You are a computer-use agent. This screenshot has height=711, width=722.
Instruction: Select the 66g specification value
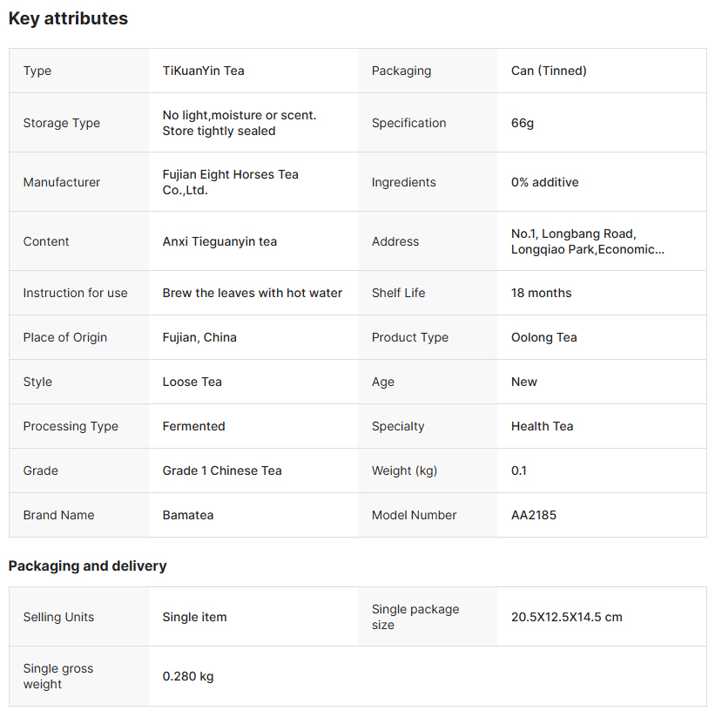click(x=523, y=123)
